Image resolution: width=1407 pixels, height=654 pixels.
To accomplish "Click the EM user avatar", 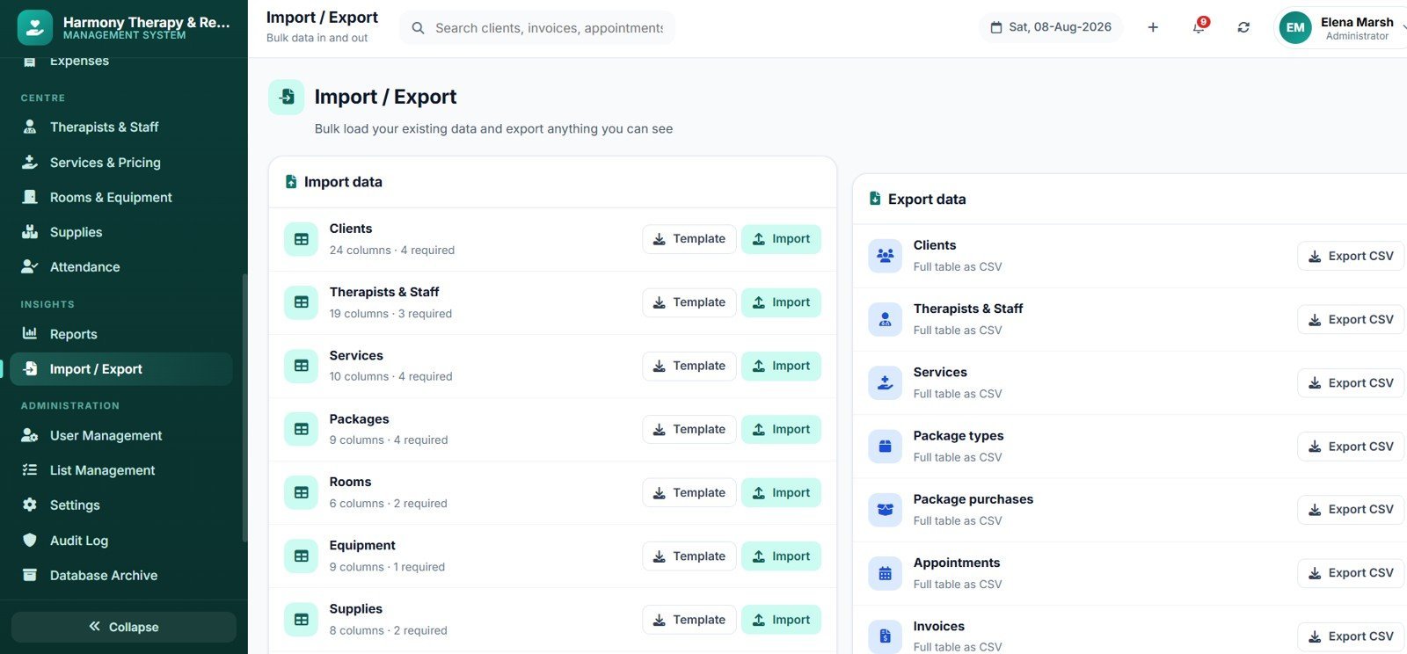I will coord(1295,27).
